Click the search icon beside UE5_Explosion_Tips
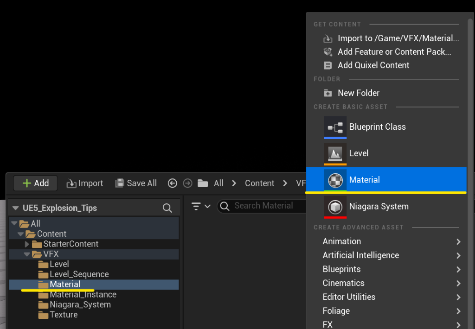 167,208
